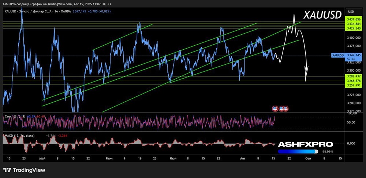
Task: Select the 3 282,437 support level label
Action: click(x=353, y=76)
